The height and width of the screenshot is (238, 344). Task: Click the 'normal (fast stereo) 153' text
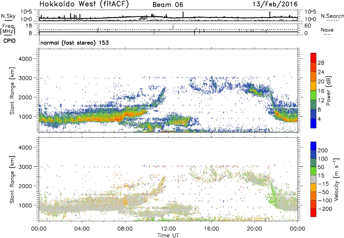[x=74, y=43]
